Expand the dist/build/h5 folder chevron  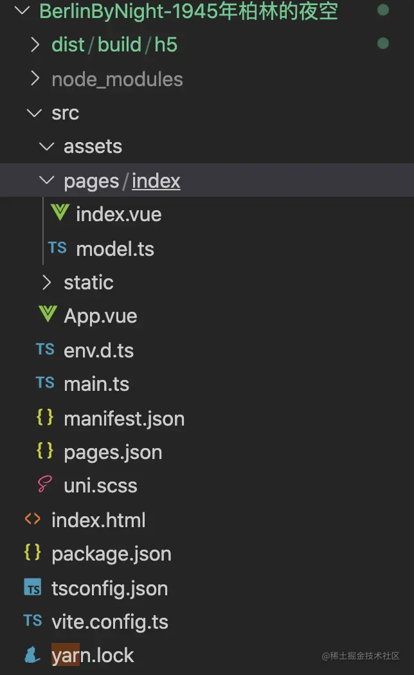click(35, 44)
